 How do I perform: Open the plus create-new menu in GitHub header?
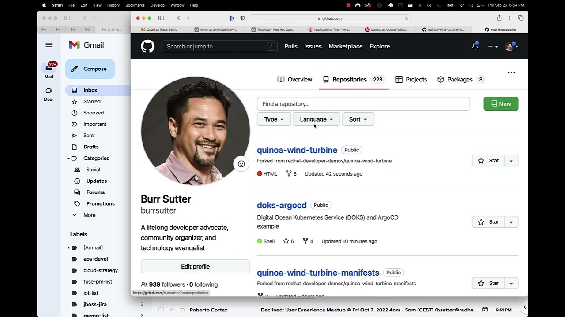pos(492,46)
